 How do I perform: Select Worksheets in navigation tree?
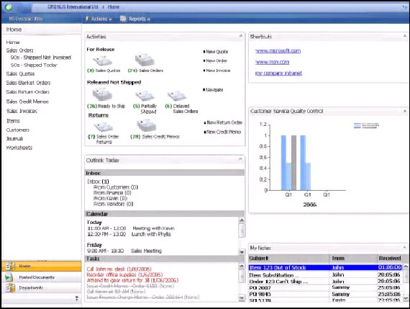coord(19,148)
